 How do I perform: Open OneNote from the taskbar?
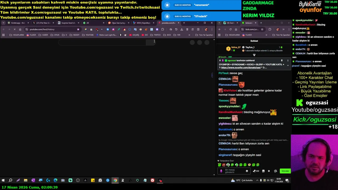pyautogui.click(x=33, y=180)
